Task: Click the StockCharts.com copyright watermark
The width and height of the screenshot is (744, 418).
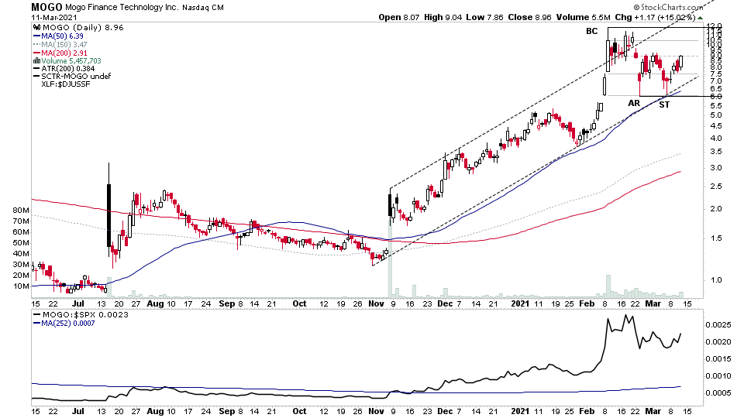Action: [x=668, y=7]
